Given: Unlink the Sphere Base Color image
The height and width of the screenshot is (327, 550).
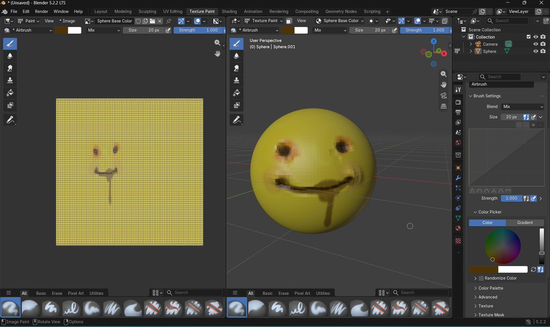Looking at the screenshot, I should [x=159, y=21].
